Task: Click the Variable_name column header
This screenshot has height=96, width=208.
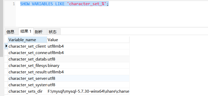Action: click(x=27, y=40)
